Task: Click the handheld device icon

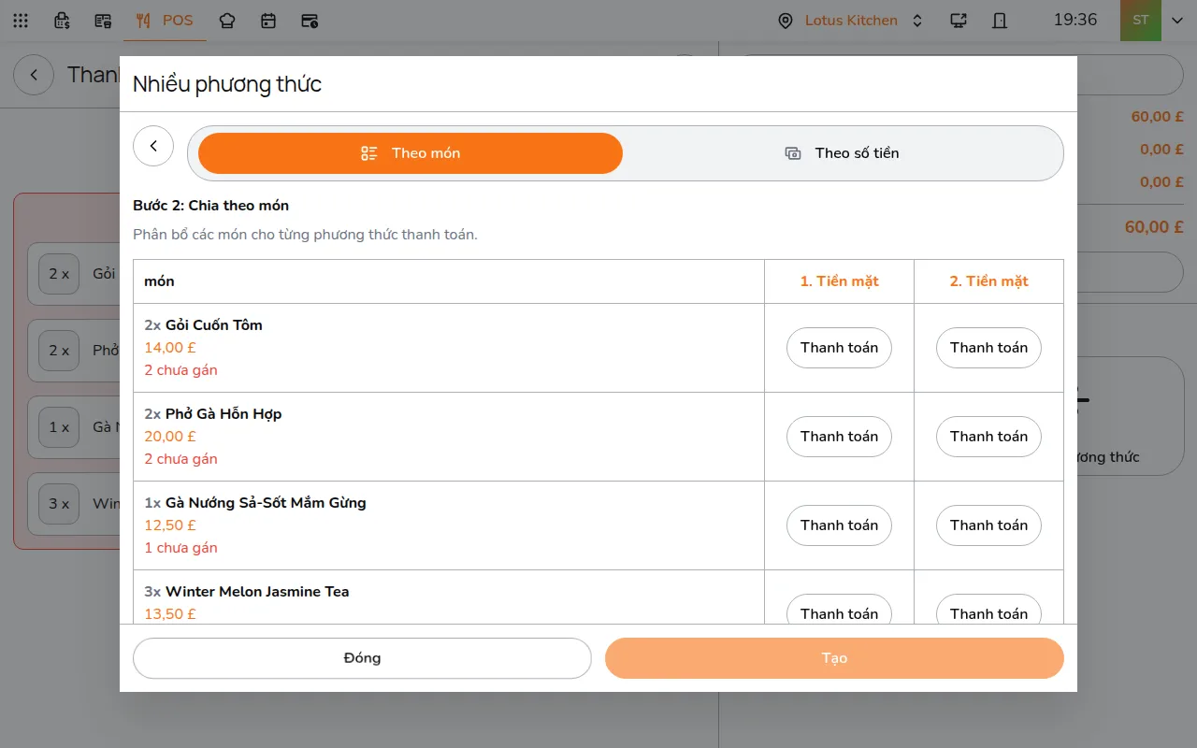Action: (1000, 21)
